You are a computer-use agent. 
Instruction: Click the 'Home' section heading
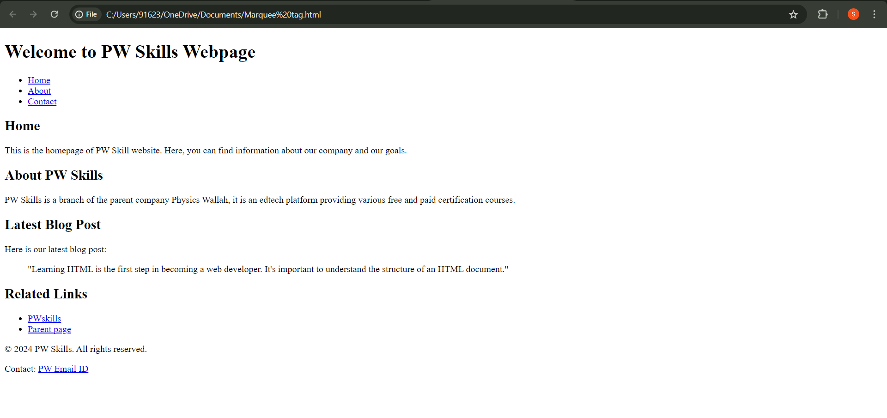(x=22, y=126)
